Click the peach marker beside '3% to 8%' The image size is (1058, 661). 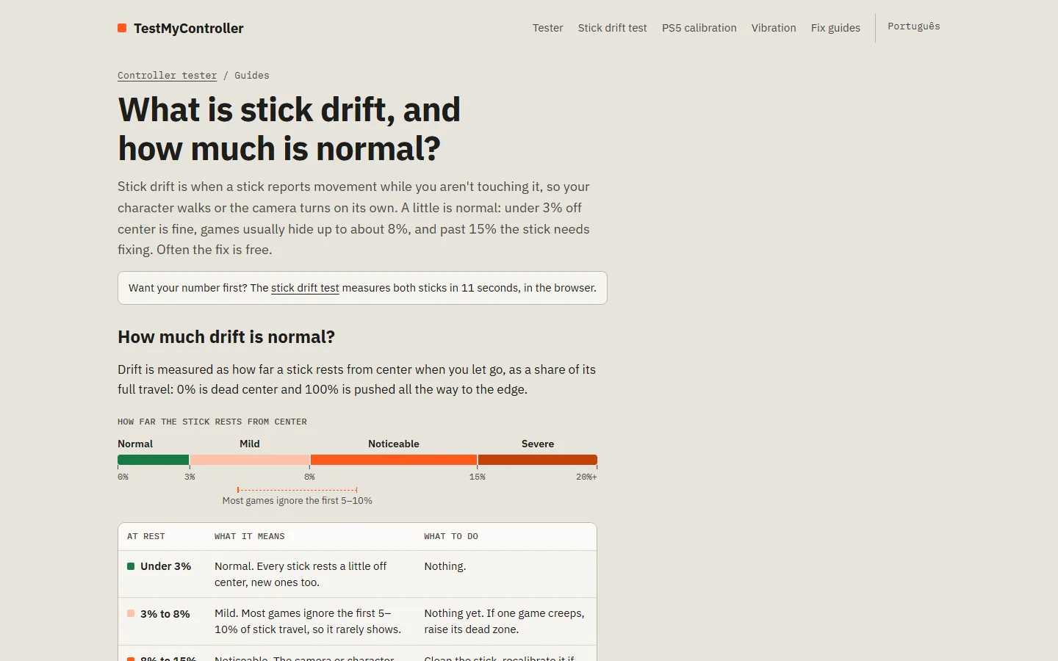(131, 613)
